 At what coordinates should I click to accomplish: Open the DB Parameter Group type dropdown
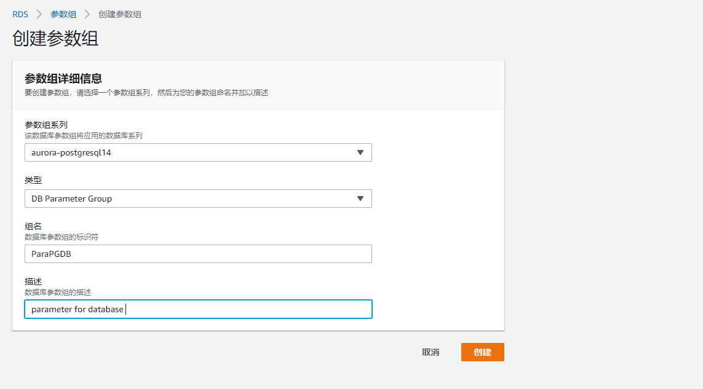(198, 198)
